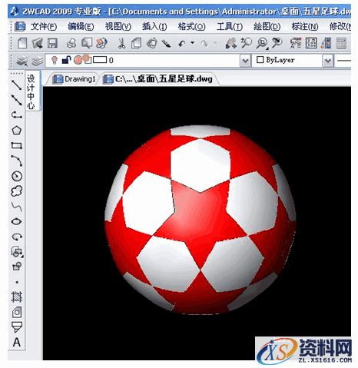
Task: Select the Polygon tool
Action: [17, 131]
